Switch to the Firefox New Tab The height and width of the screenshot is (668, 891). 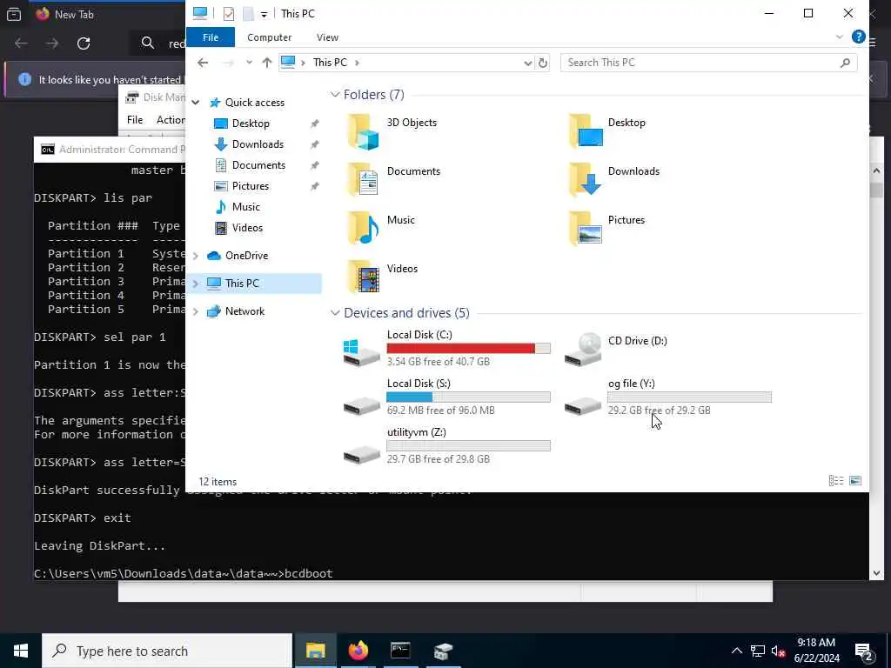(73, 14)
